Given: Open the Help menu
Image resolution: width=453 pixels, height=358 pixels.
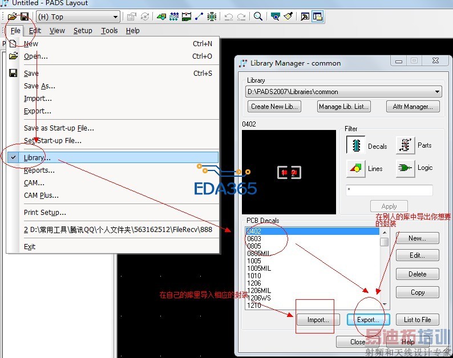Looking at the screenshot, I should click(x=132, y=31).
